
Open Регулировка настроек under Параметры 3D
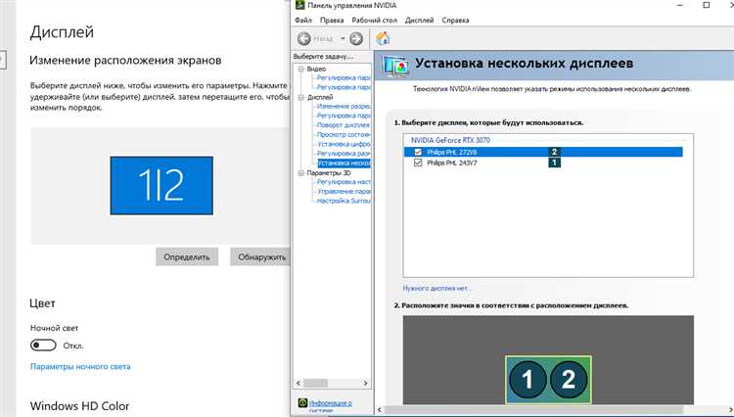tap(344, 182)
